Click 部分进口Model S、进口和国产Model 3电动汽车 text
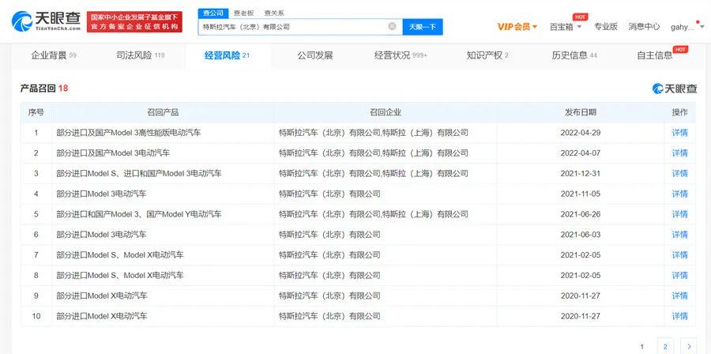 click(139, 174)
